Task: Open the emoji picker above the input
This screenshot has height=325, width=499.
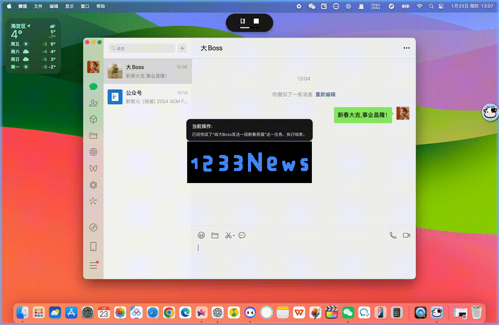Action: [x=201, y=235]
